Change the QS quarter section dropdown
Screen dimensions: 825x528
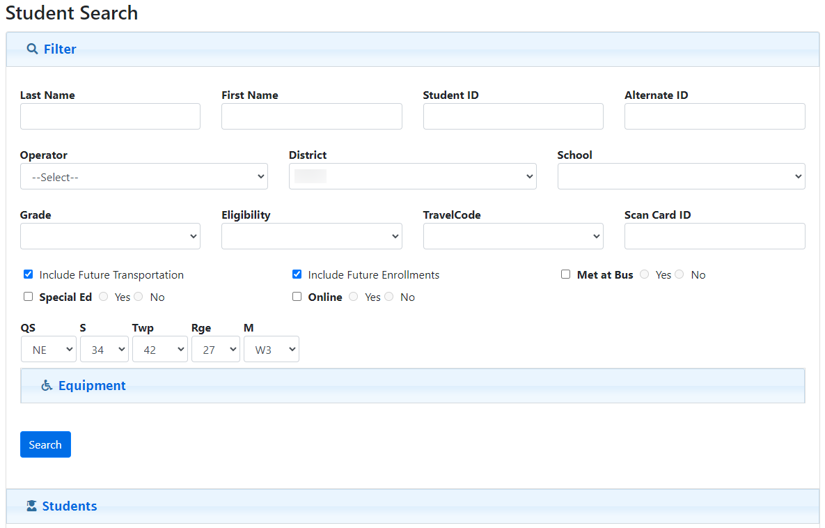[48, 350]
